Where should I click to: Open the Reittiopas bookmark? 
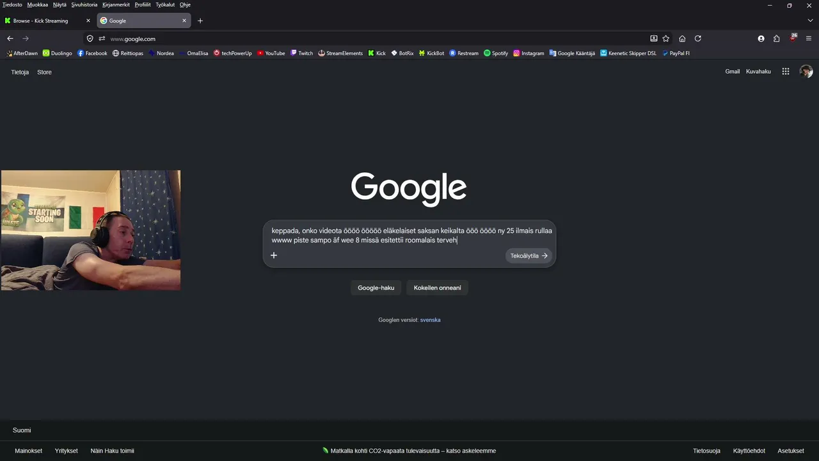128,53
